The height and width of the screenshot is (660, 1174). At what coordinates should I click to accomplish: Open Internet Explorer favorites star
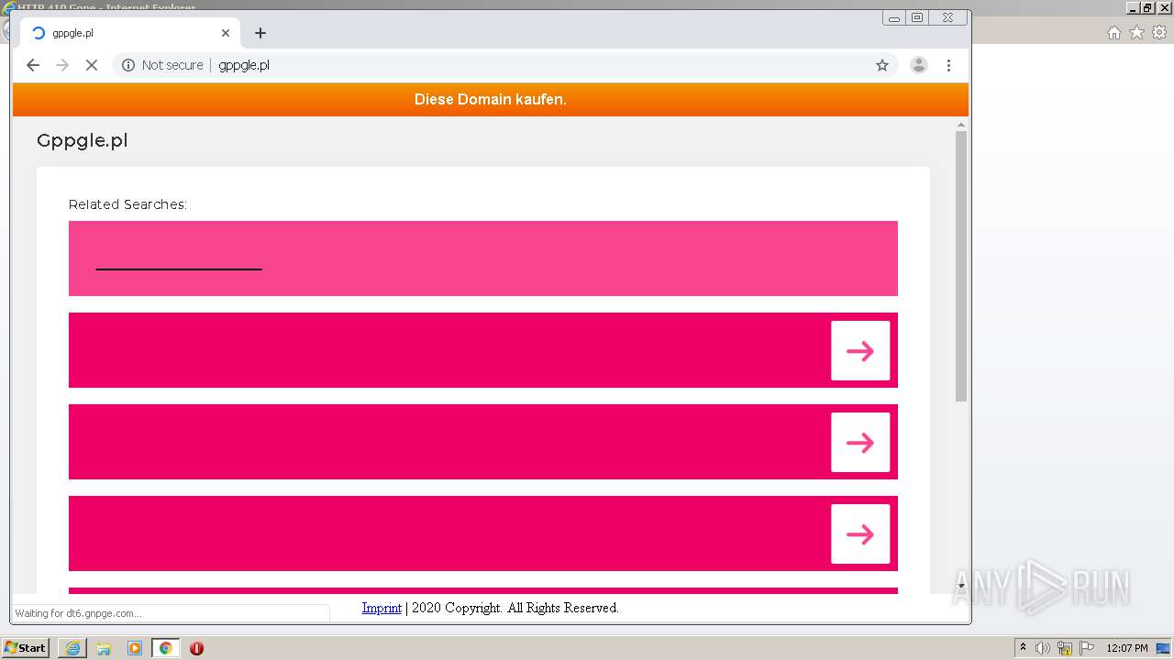coord(1136,33)
